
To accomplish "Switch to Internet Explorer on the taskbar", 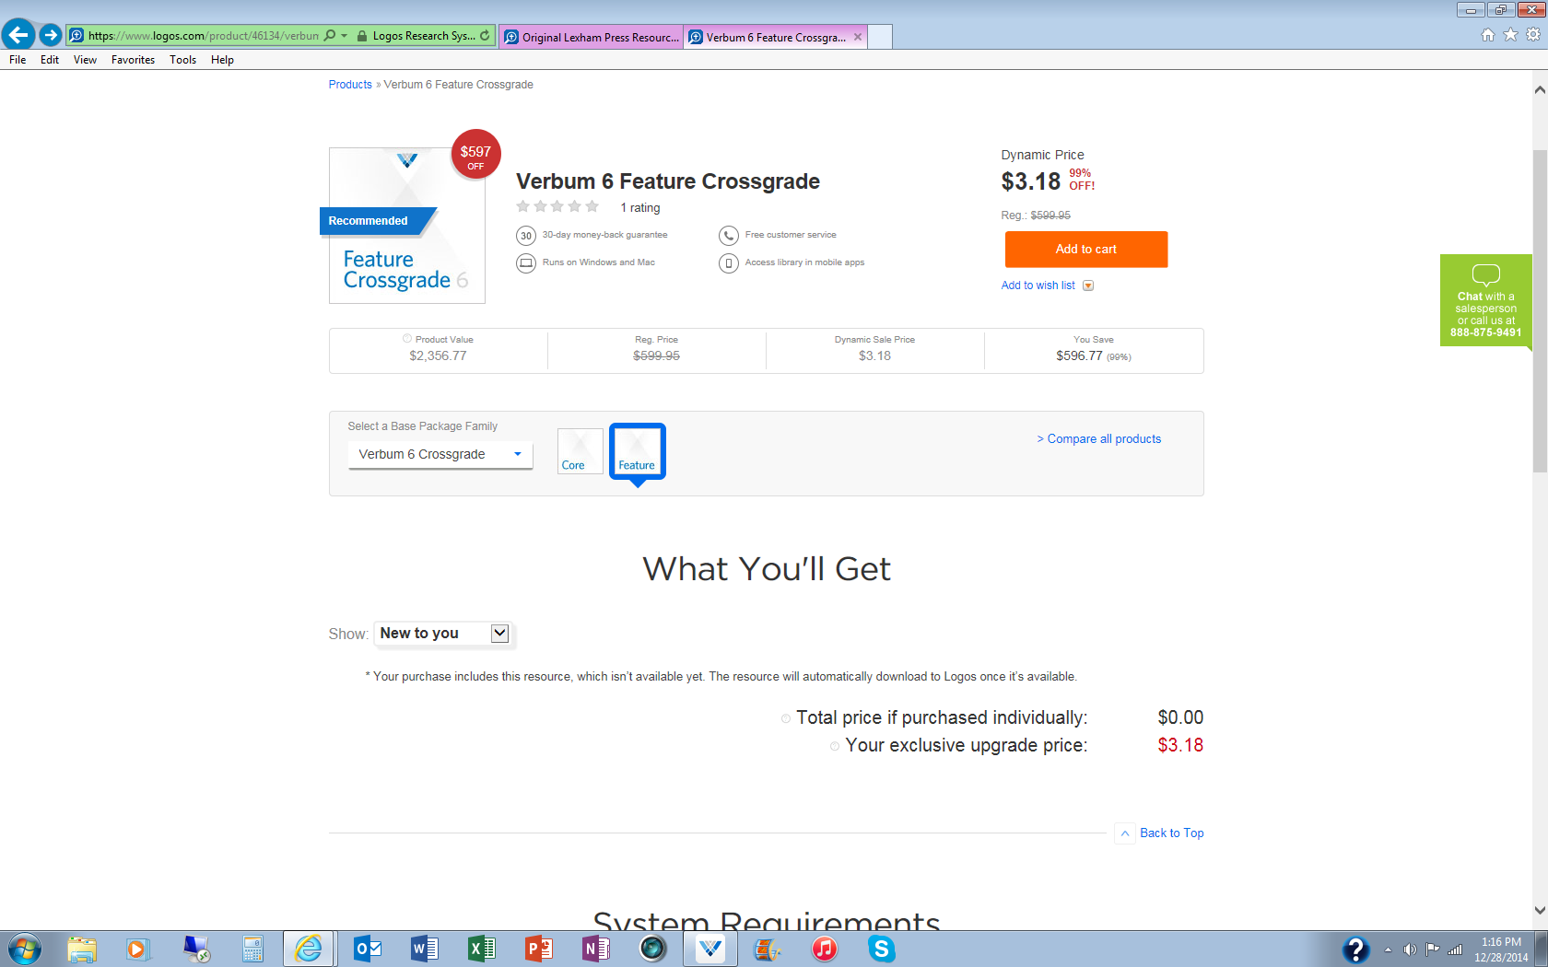I will click(310, 949).
